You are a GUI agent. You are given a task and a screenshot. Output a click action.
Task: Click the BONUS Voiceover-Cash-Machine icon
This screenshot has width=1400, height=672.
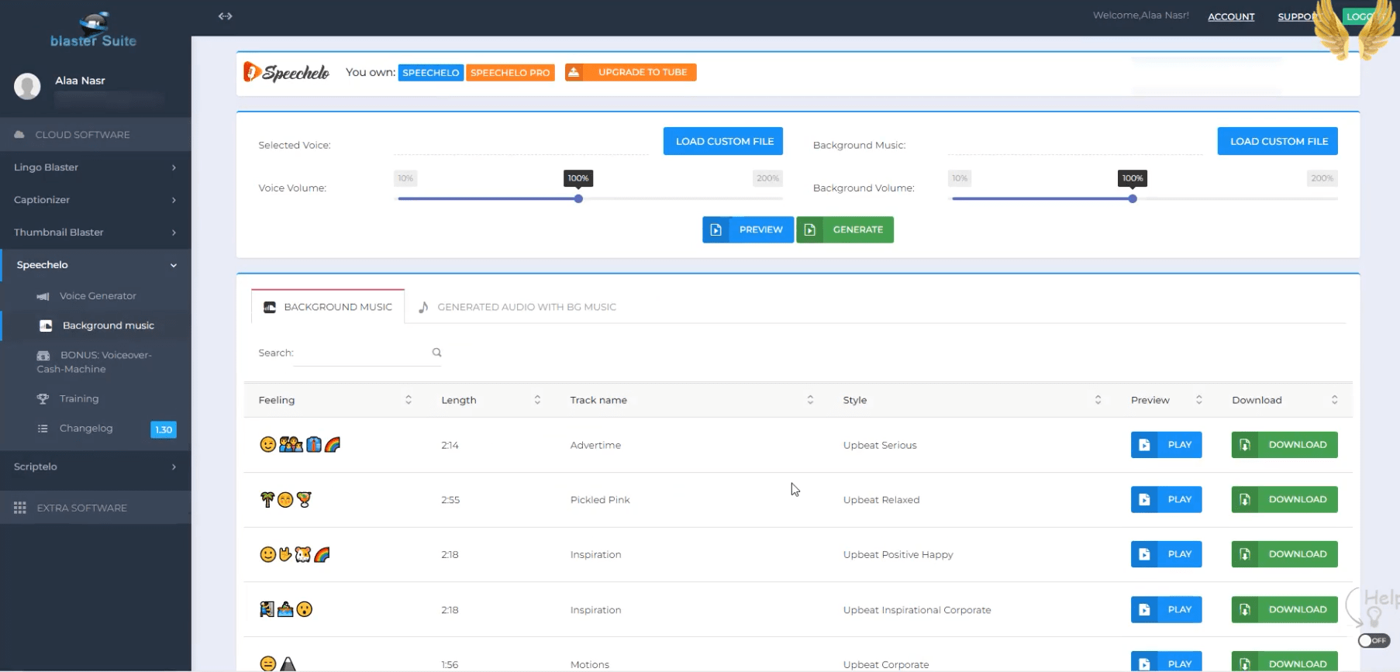[x=43, y=355]
